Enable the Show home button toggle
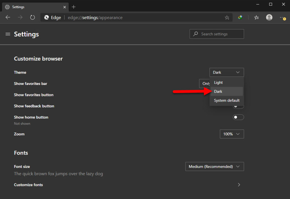 (238, 117)
